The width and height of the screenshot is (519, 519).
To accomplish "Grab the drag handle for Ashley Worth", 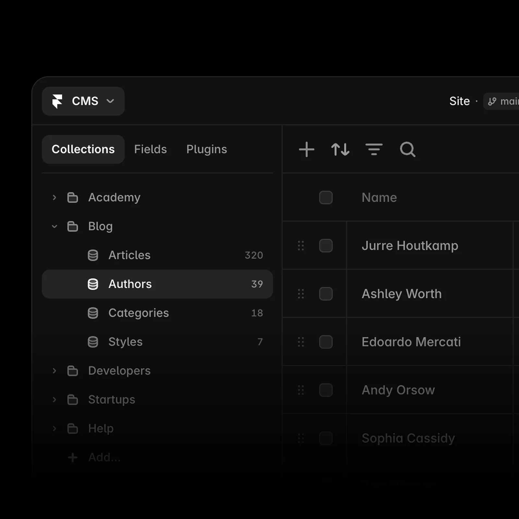I will click(301, 294).
